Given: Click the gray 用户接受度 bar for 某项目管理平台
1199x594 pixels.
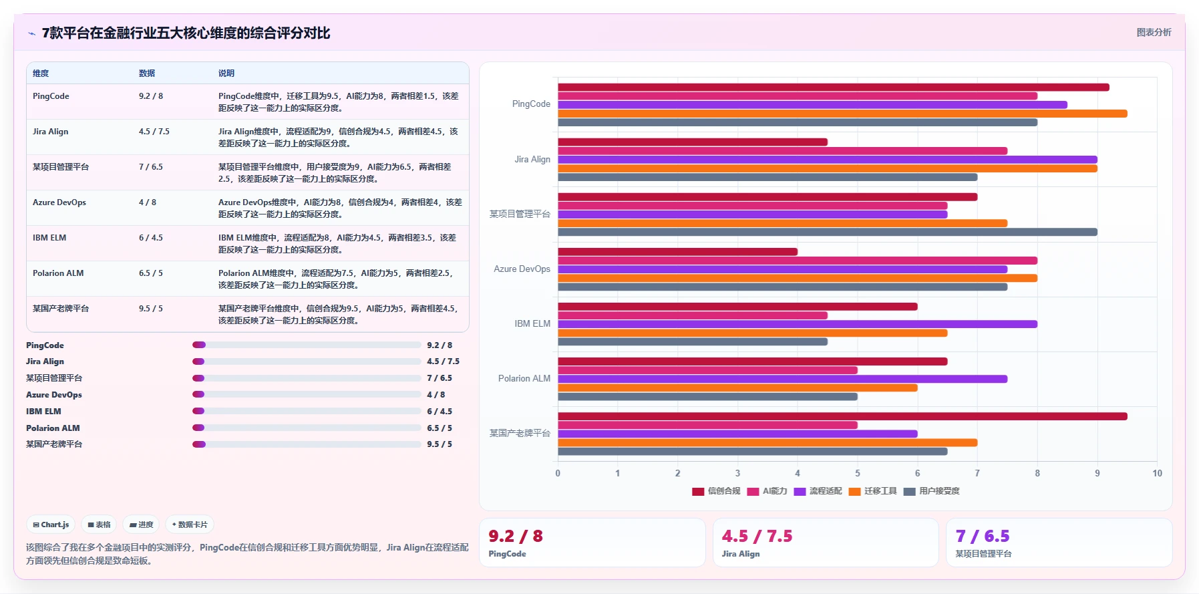Looking at the screenshot, I should click(828, 232).
